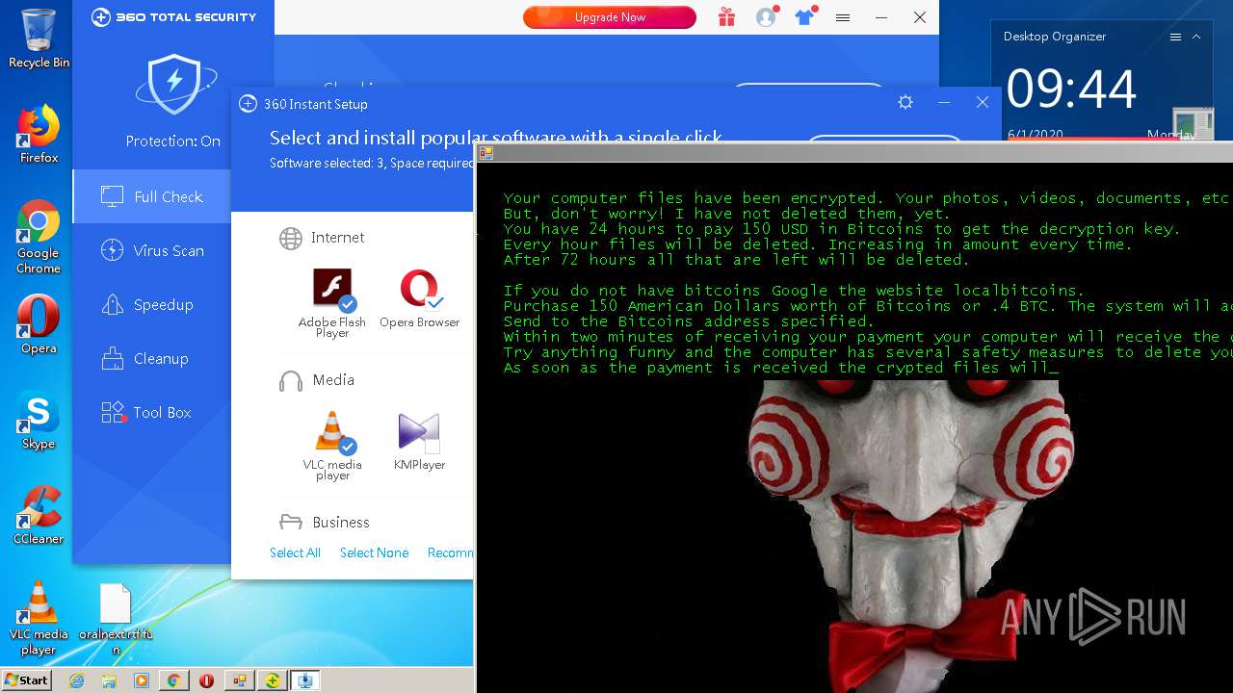Open Skype desktop shortcut
The height and width of the screenshot is (693, 1233).
(x=39, y=422)
